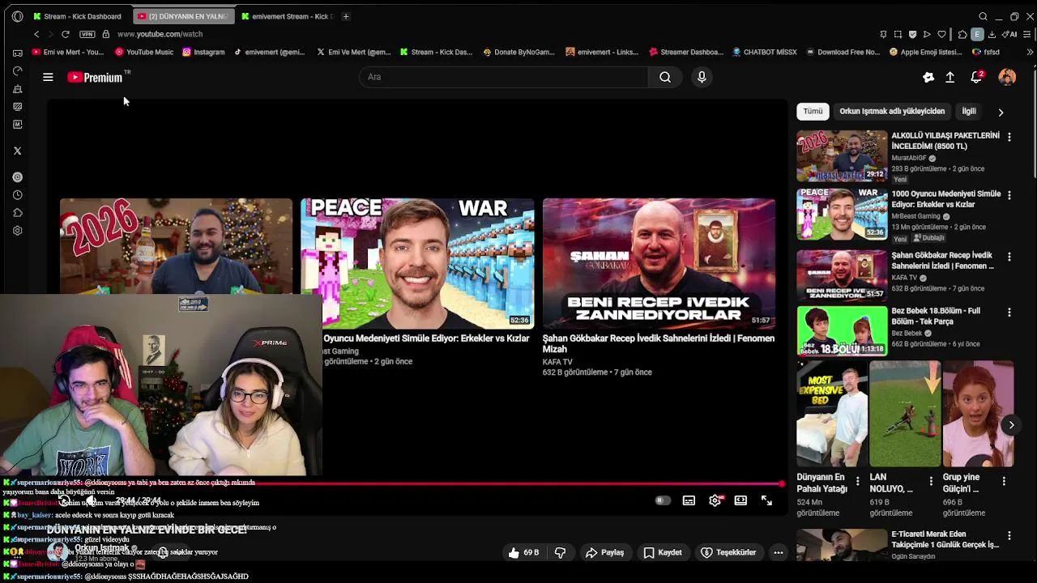The width and height of the screenshot is (1037, 583).
Task: Open Şahan Gökbakar Recep İvedik endscreen title
Action: (658, 343)
